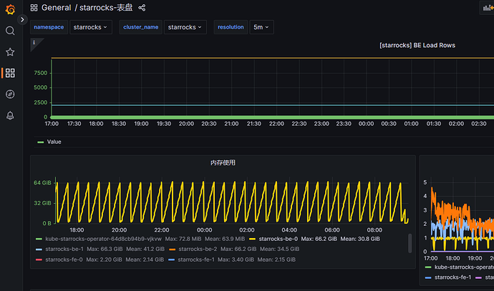The width and height of the screenshot is (494, 291).
Task: Open the resolution 5m dropdown
Action: 261,27
